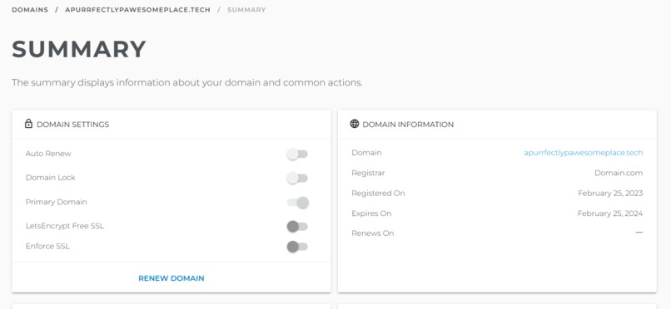
Task: Turn on LetsEncrypt Free SSL switch
Action: (297, 226)
